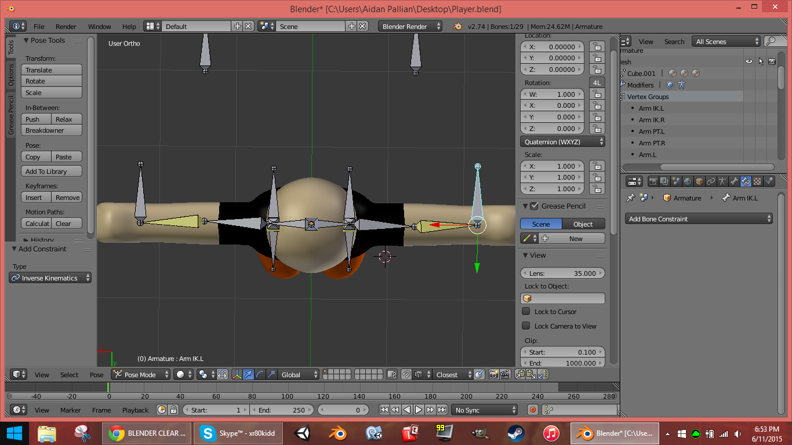Open the Pose menu in 3D header
Viewport: 792px width, 445px height.
(x=97, y=375)
